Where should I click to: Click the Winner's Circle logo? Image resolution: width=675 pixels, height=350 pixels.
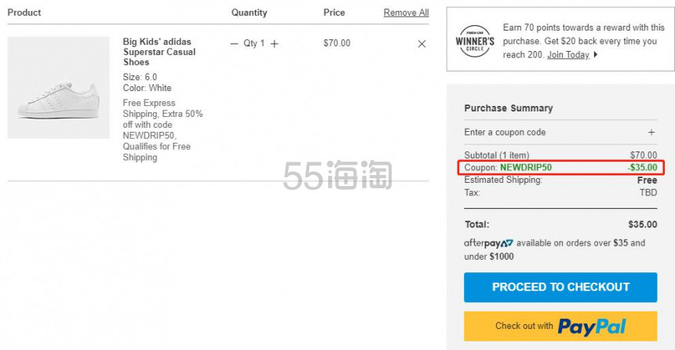(x=475, y=41)
